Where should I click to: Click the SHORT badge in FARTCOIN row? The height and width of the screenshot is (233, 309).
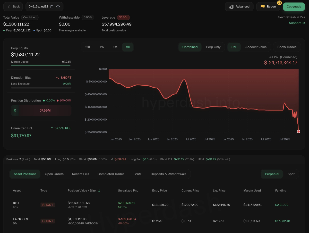[48, 221]
